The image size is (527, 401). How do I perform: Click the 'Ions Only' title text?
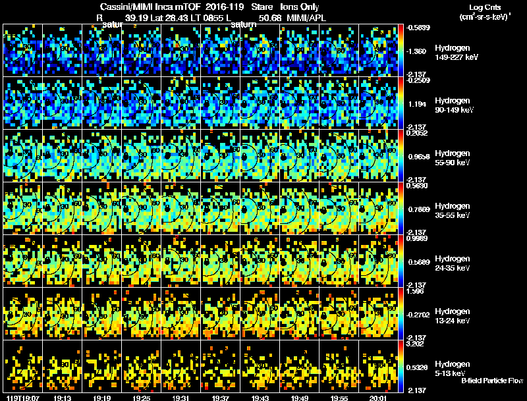pos(300,7)
